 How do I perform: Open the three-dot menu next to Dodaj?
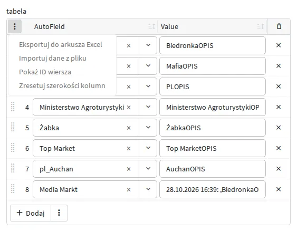59,213
